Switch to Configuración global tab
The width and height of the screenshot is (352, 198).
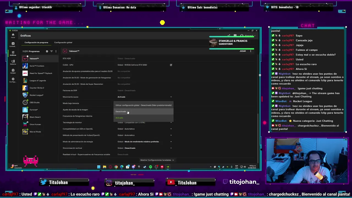click(x=63, y=42)
